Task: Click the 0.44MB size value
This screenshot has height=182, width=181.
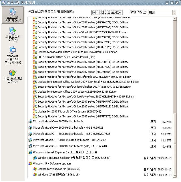Action: [167, 146]
